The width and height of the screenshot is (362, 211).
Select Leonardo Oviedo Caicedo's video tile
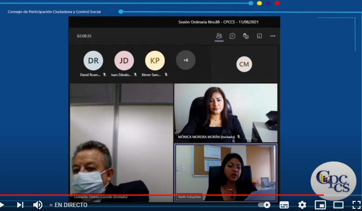pos(122,143)
